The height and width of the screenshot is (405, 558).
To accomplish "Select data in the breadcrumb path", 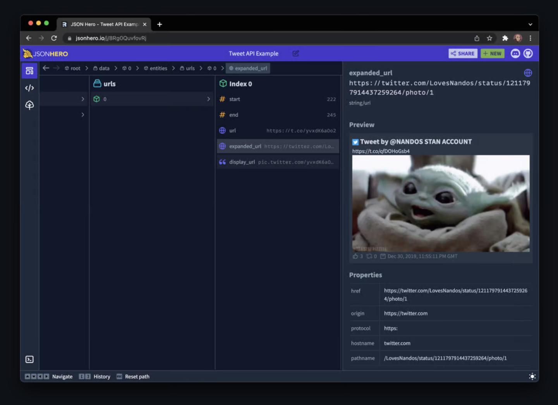I will (x=101, y=68).
